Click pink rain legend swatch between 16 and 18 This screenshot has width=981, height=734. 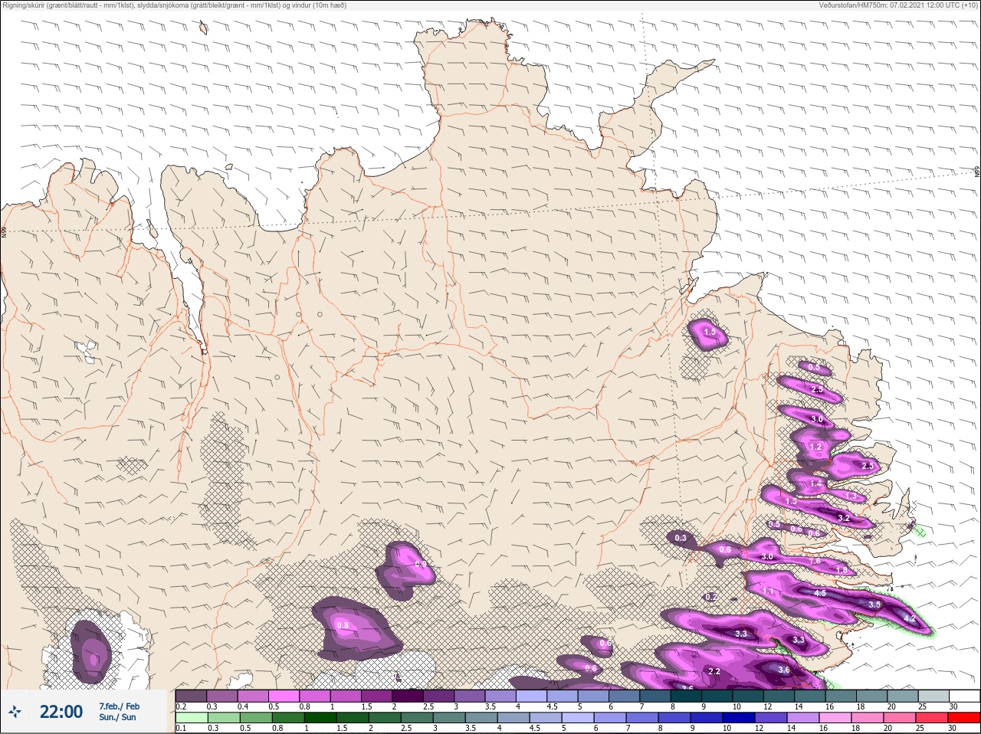click(x=836, y=718)
